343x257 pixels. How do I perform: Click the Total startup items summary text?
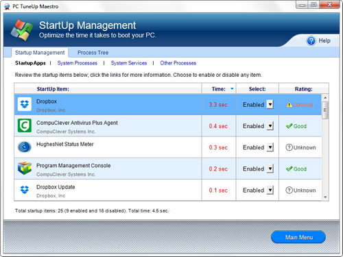point(92,210)
